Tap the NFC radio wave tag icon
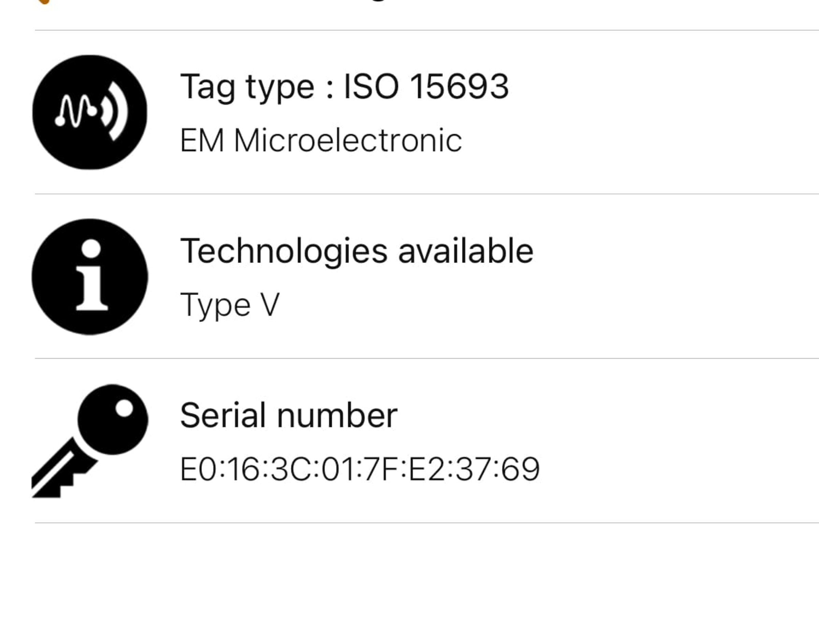819x620 pixels. [x=90, y=112]
